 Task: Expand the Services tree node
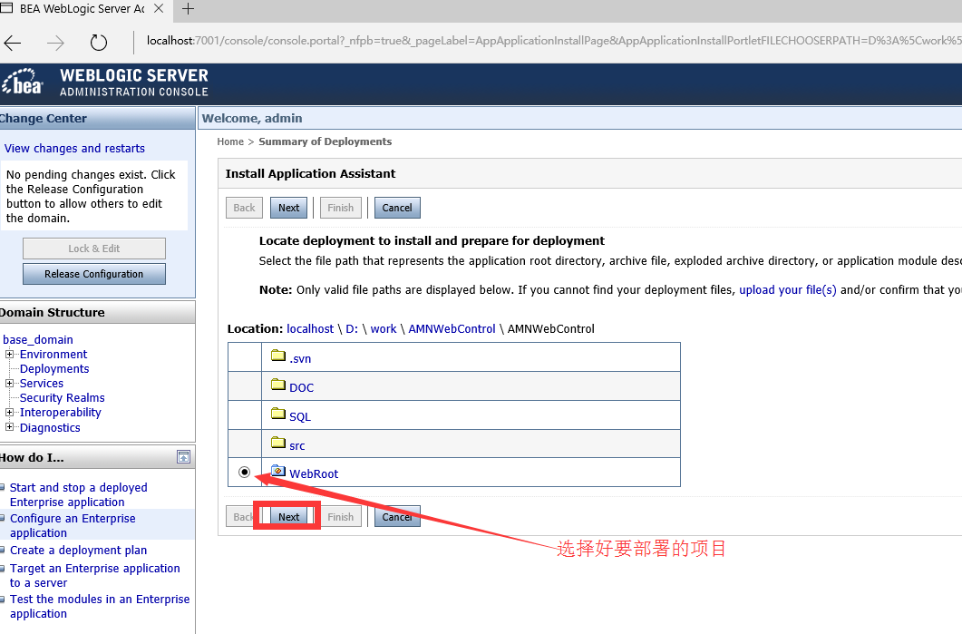tap(9, 383)
